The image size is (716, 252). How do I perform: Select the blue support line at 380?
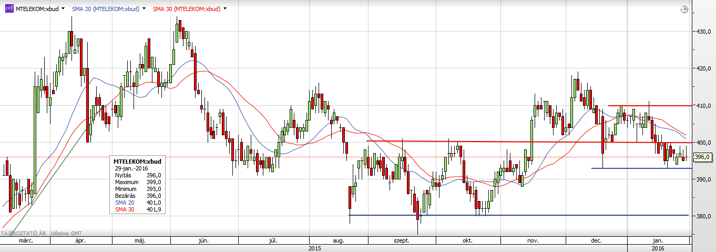(518, 215)
